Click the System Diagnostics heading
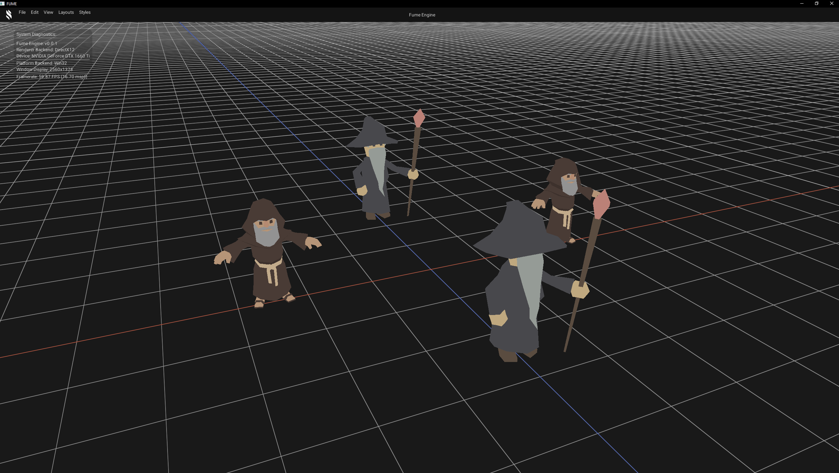 [36, 34]
